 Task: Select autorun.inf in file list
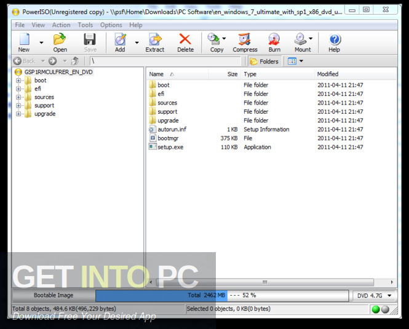pos(172,129)
